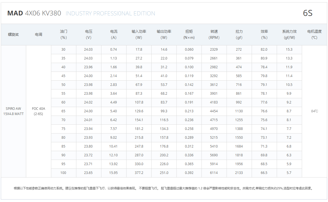Select the 系统力效 (gf/W) column header

click(289, 34)
